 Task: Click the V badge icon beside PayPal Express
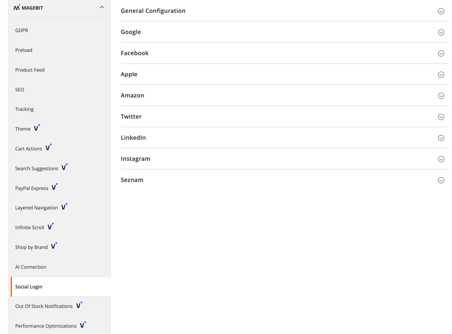coord(55,187)
